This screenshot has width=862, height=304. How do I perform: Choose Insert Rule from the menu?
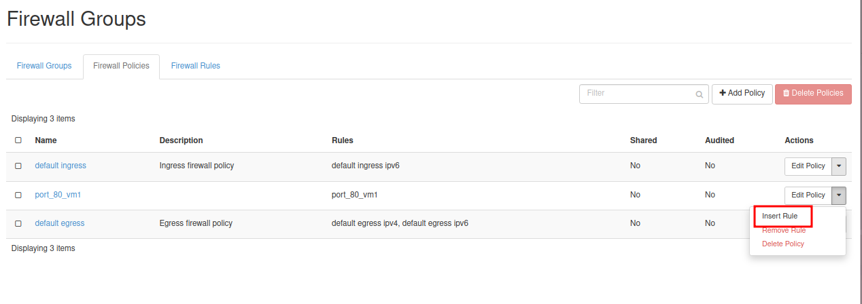[780, 216]
